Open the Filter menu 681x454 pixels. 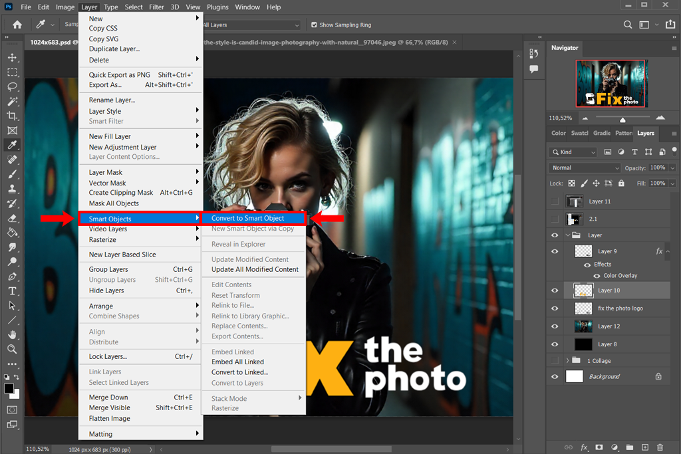[156, 7]
